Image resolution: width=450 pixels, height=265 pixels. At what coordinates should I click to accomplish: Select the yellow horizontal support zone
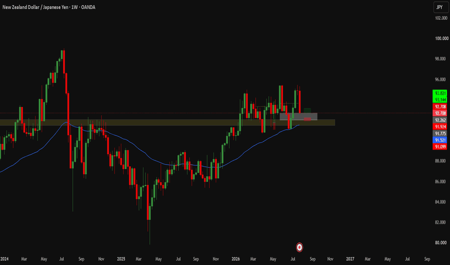click(168, 122)
